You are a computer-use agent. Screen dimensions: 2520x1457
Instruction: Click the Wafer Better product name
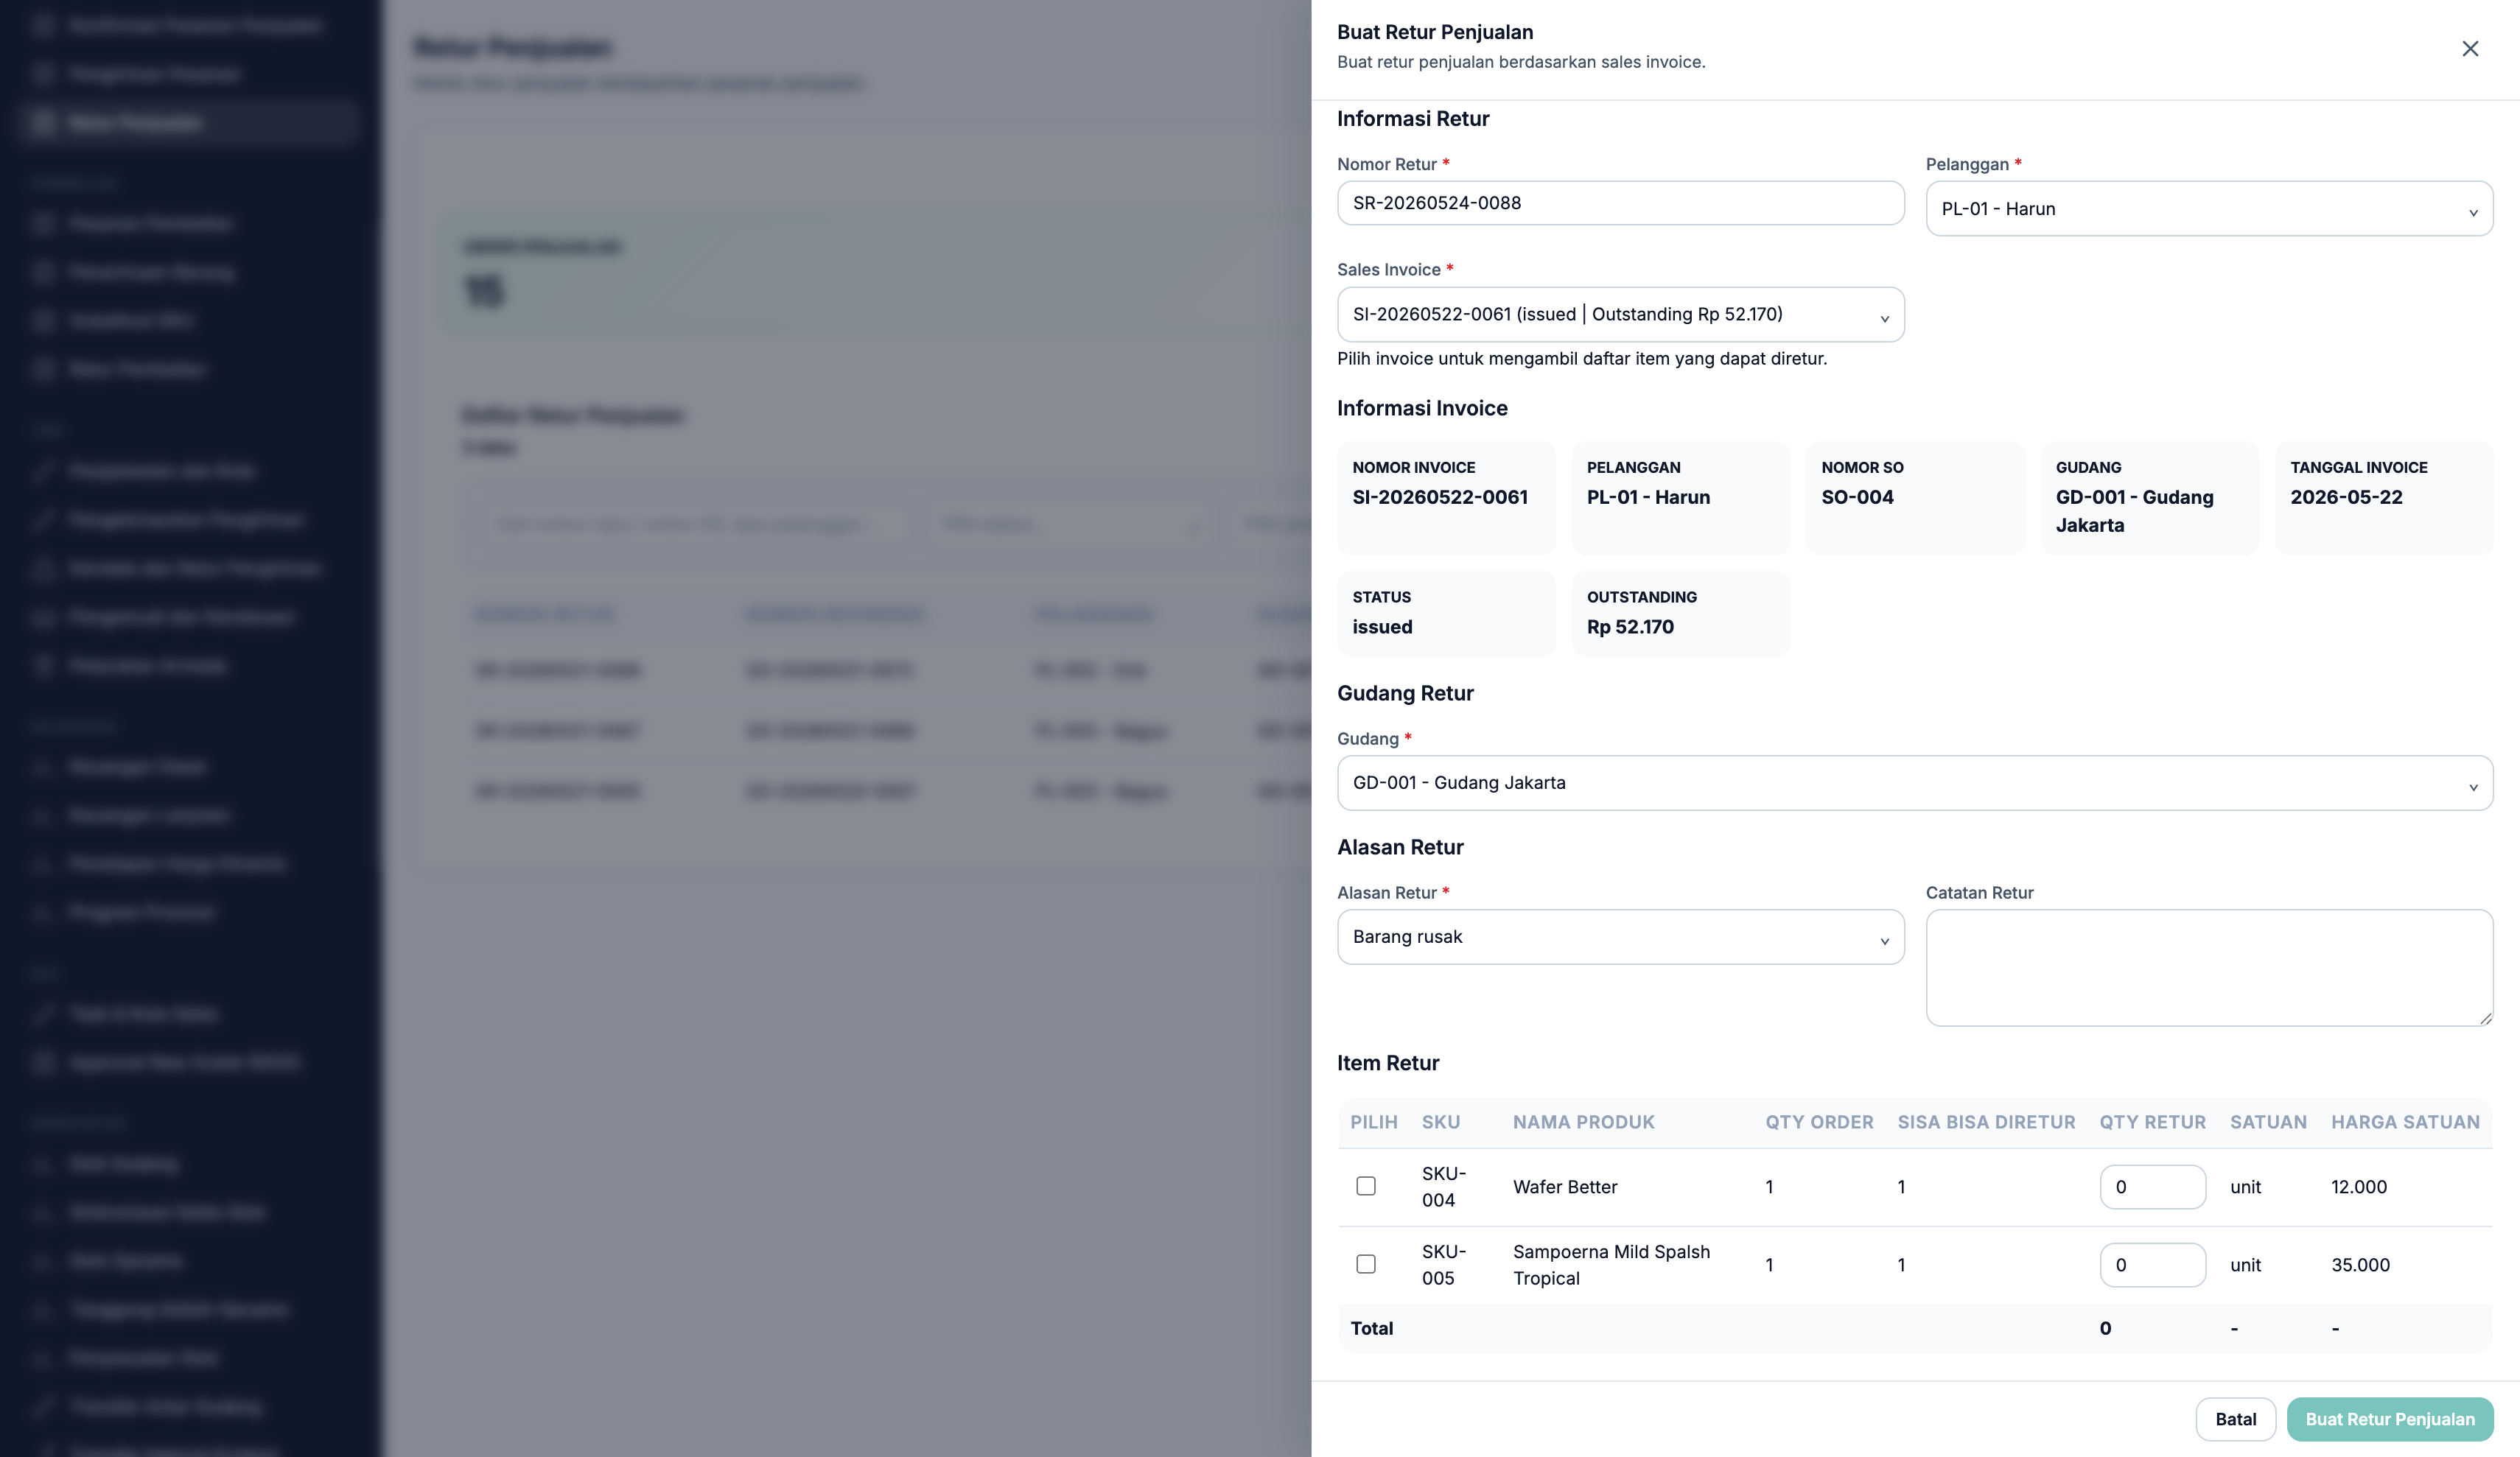tap(1565, 1187)
